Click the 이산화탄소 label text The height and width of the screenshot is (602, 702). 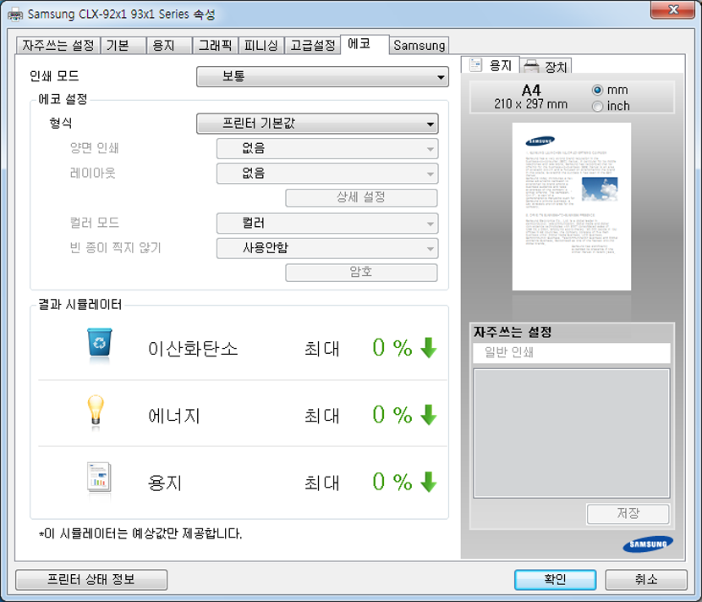pos(193,348)
